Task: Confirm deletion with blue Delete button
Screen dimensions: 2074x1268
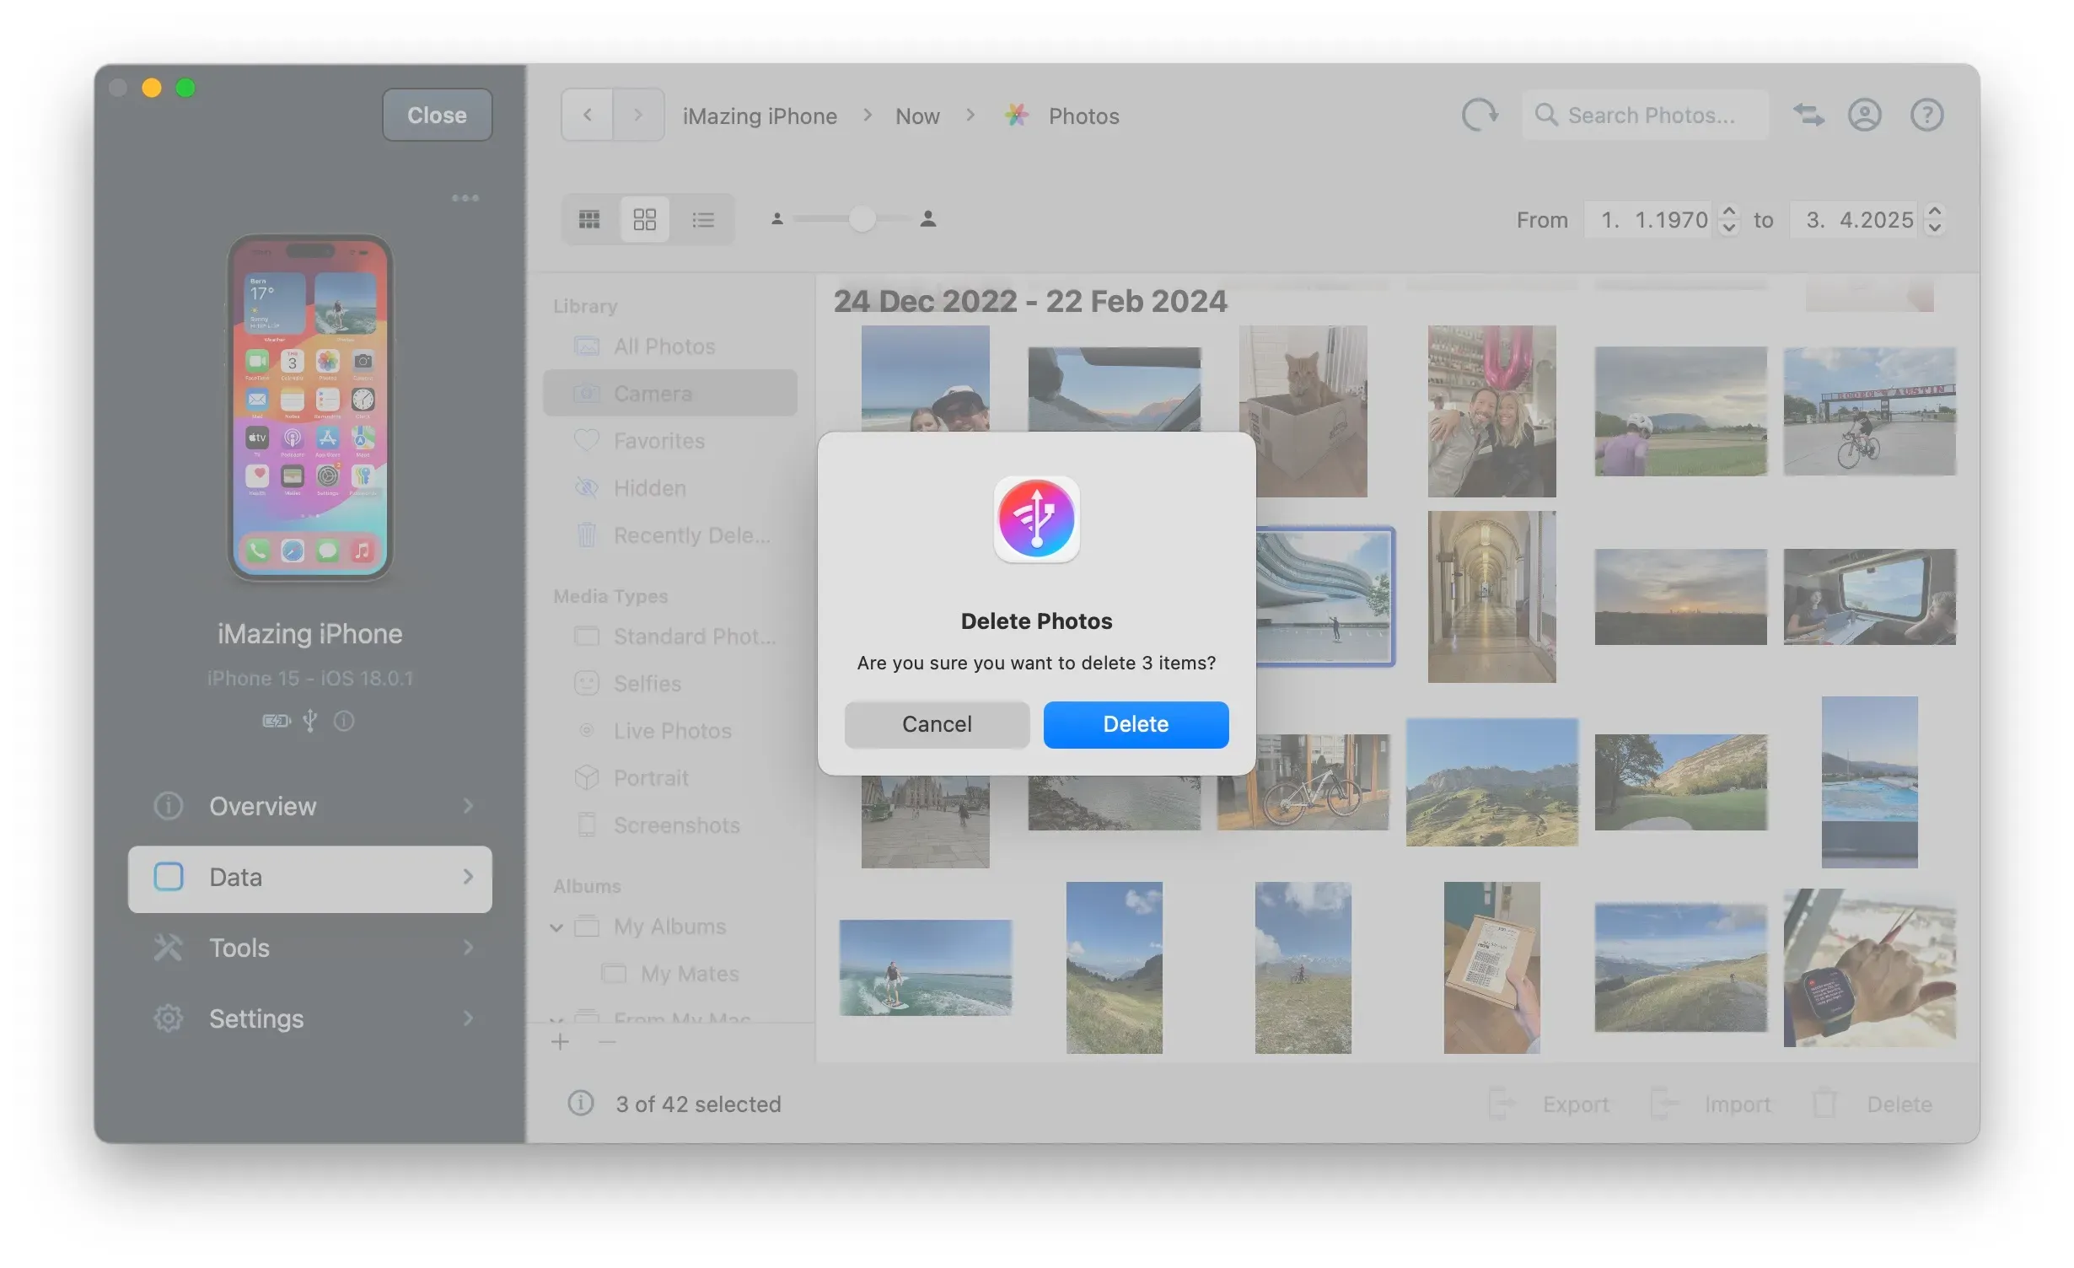Action: coord(1135,724)
